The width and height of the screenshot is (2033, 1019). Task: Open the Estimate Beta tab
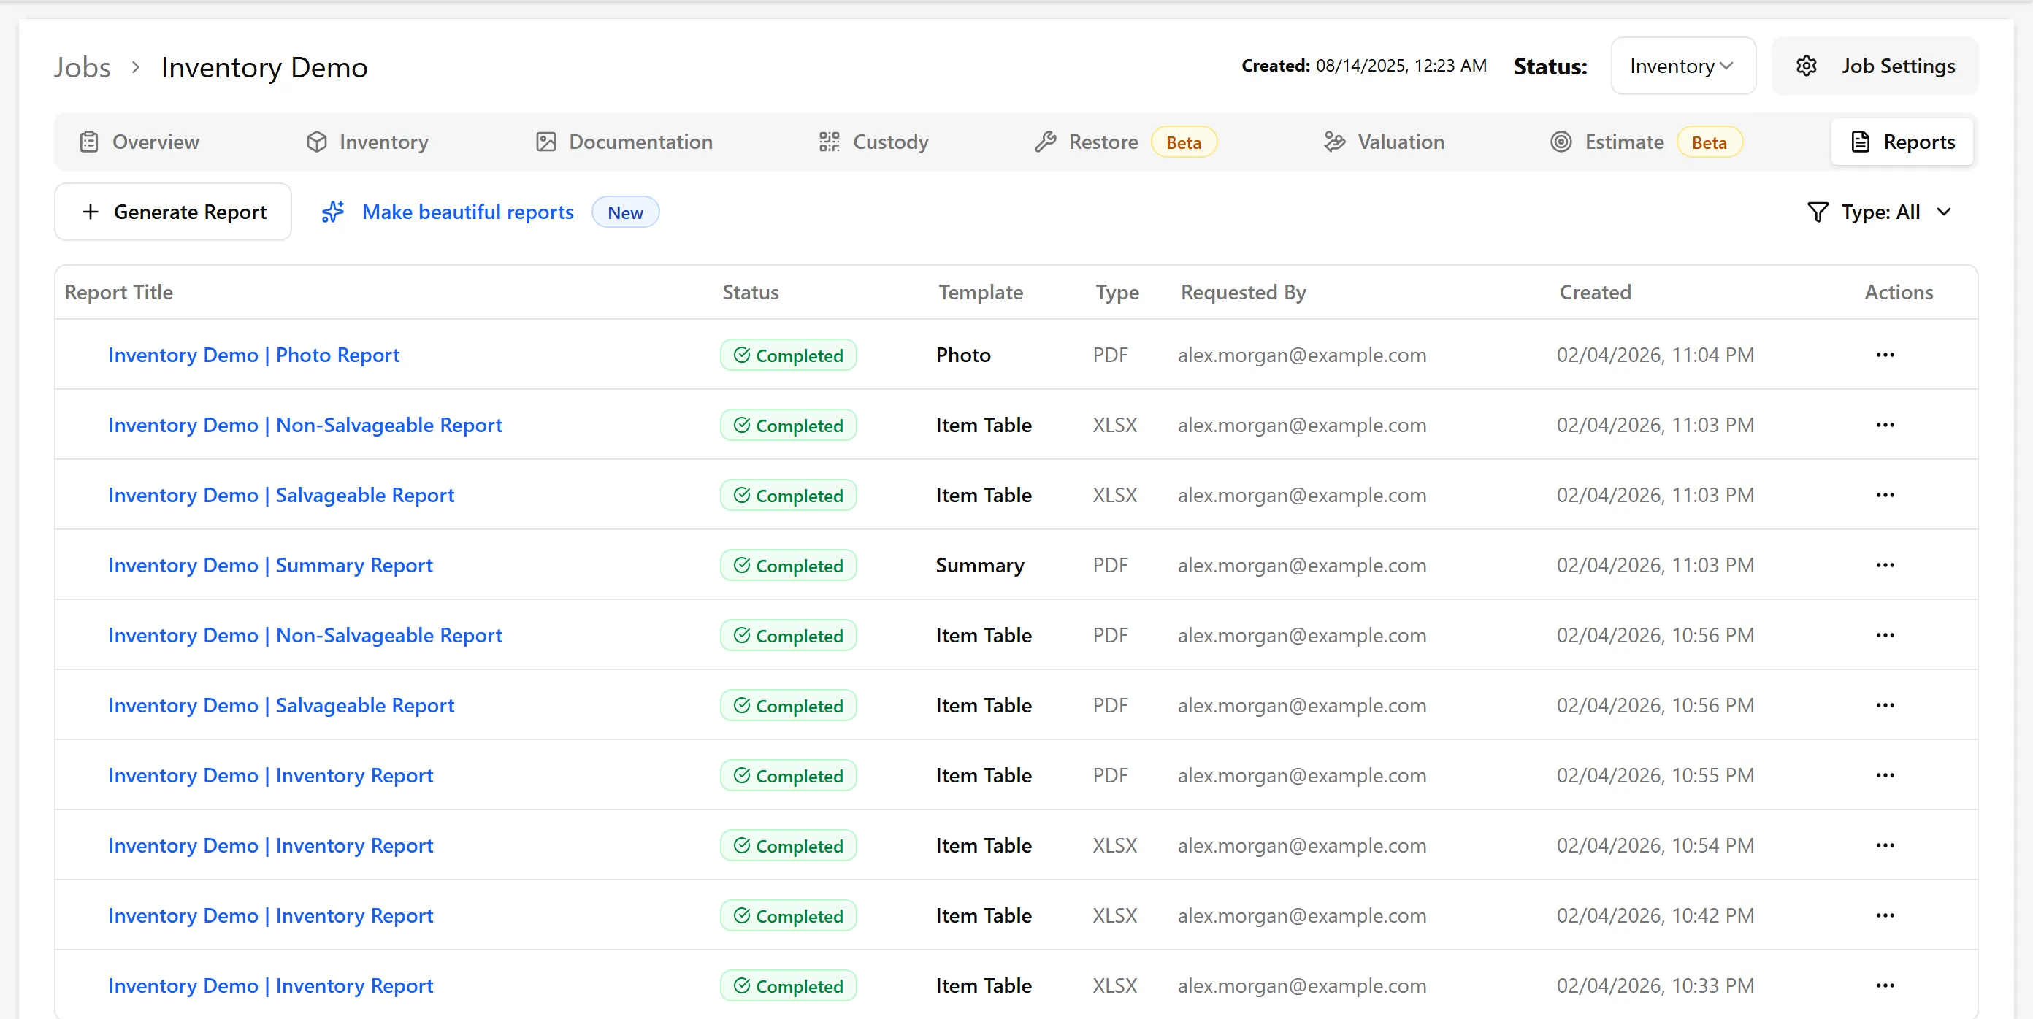point(1646,142)
